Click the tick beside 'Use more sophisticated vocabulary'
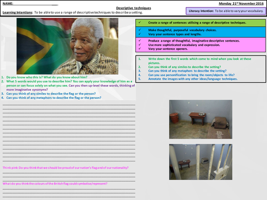 140,45
